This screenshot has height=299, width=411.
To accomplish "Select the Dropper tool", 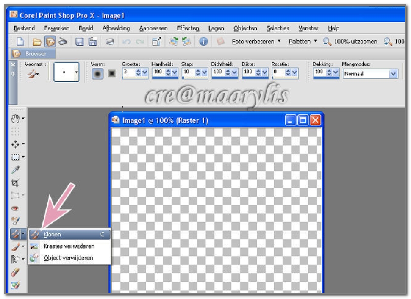I will 15,170.
